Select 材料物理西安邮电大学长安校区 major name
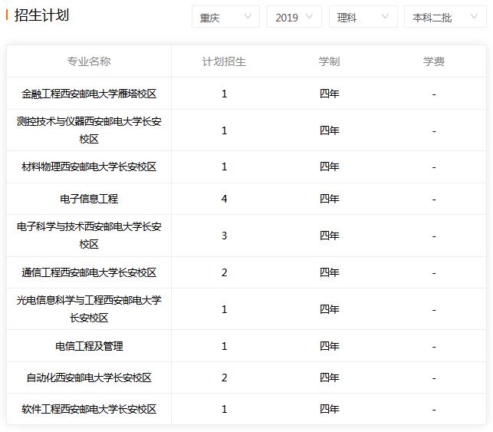The width and height of the screenshot is (493, 432). pos(89,167)
